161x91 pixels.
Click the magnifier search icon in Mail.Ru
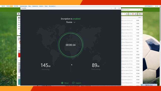141,10
